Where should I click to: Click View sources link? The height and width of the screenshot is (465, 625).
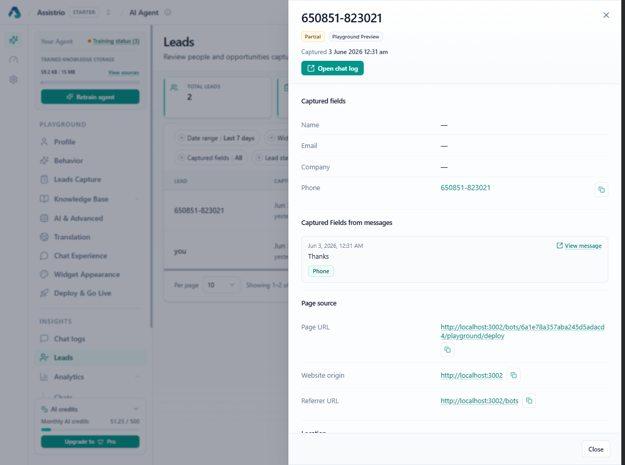(123, 72)
